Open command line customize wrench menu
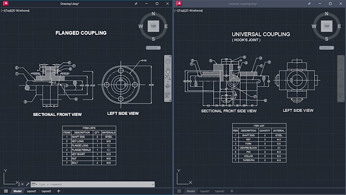The height and width of the screenshot is (195, 346). pos(27,184)
